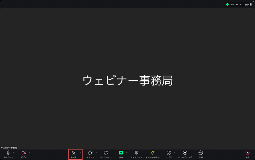This screenshot has width=255, height=160.
Task: Click the green 共有 share screen icon
Action: pyautogui.click(x=121, y=153)
